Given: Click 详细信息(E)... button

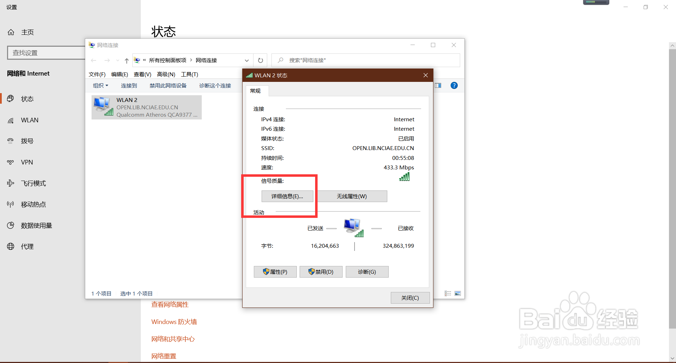Looking at the screenshot, I should pyautogui.click(x=287, y=196).
